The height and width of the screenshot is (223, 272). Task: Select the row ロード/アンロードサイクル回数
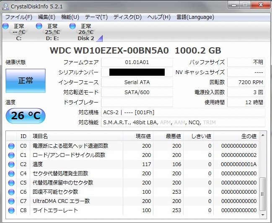point(133,155)
